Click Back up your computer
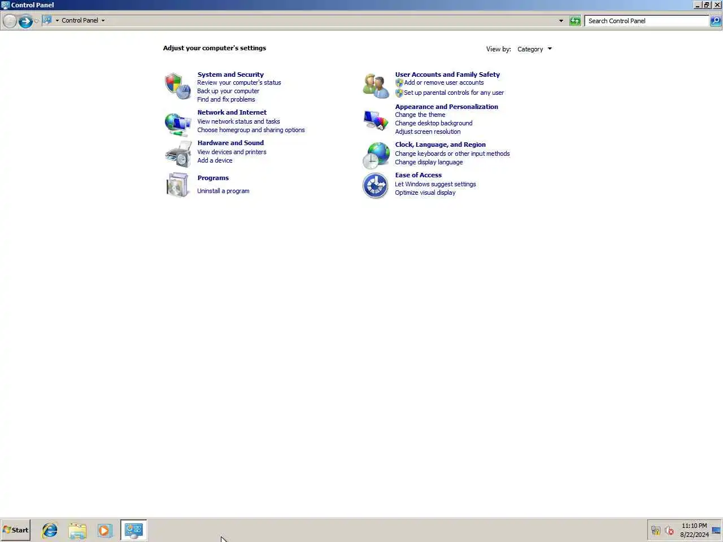 [228, 91]
